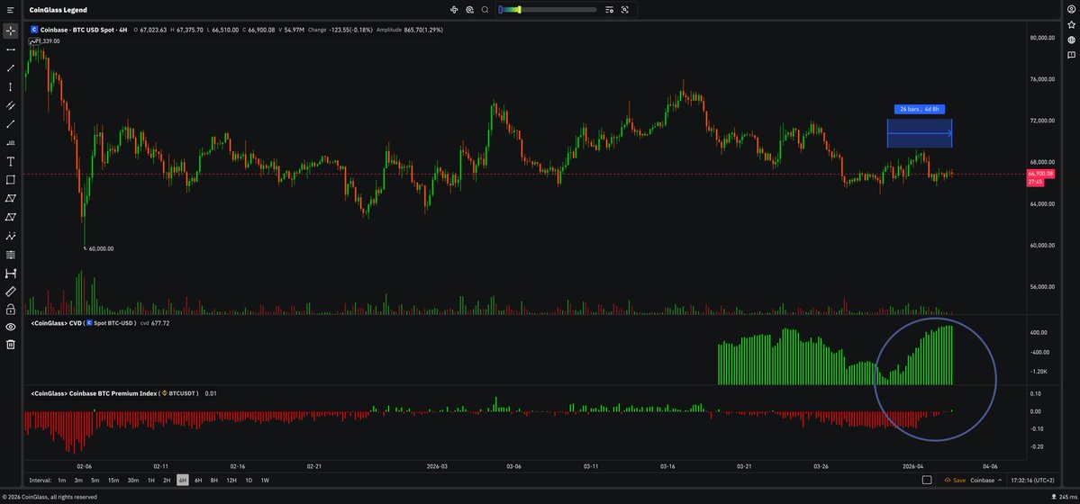Select the second parallelogram shape tool
The height and width of the screenshot is (504, 1080).
click(10, 217)
